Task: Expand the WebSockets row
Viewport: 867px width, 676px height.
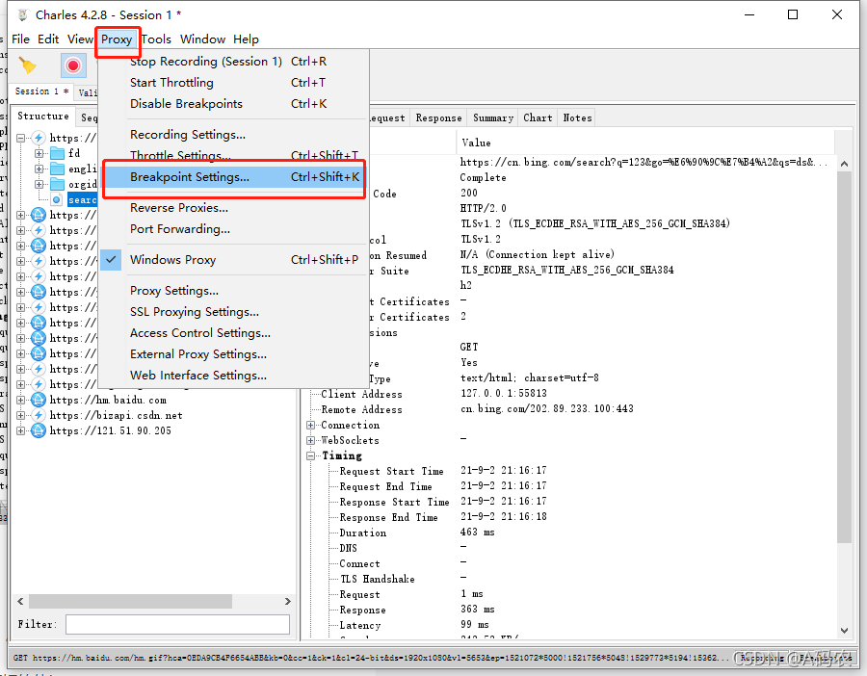Action: tap(311, 440)
